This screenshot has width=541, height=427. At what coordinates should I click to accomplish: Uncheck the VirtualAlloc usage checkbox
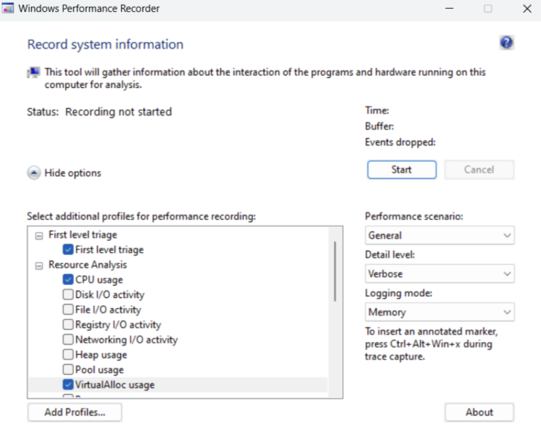click(x=68, y=384)
